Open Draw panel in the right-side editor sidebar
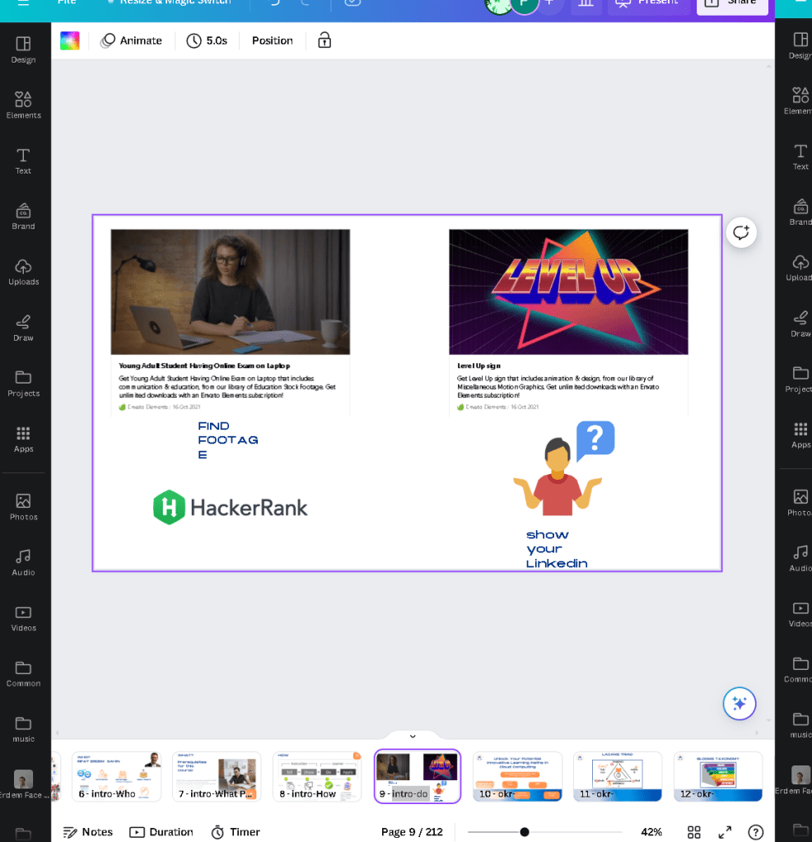Viewport: 812px width, 842px height. pyautogui.click(x=800, y=323)
